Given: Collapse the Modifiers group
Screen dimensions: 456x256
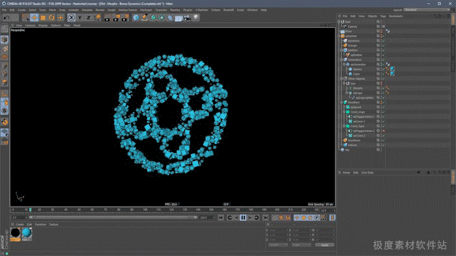Looking at the screenshot, I should click(x=341, y=103).
